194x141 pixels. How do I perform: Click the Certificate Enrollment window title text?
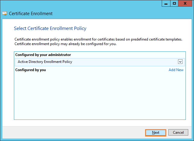[x=31, y=14]
